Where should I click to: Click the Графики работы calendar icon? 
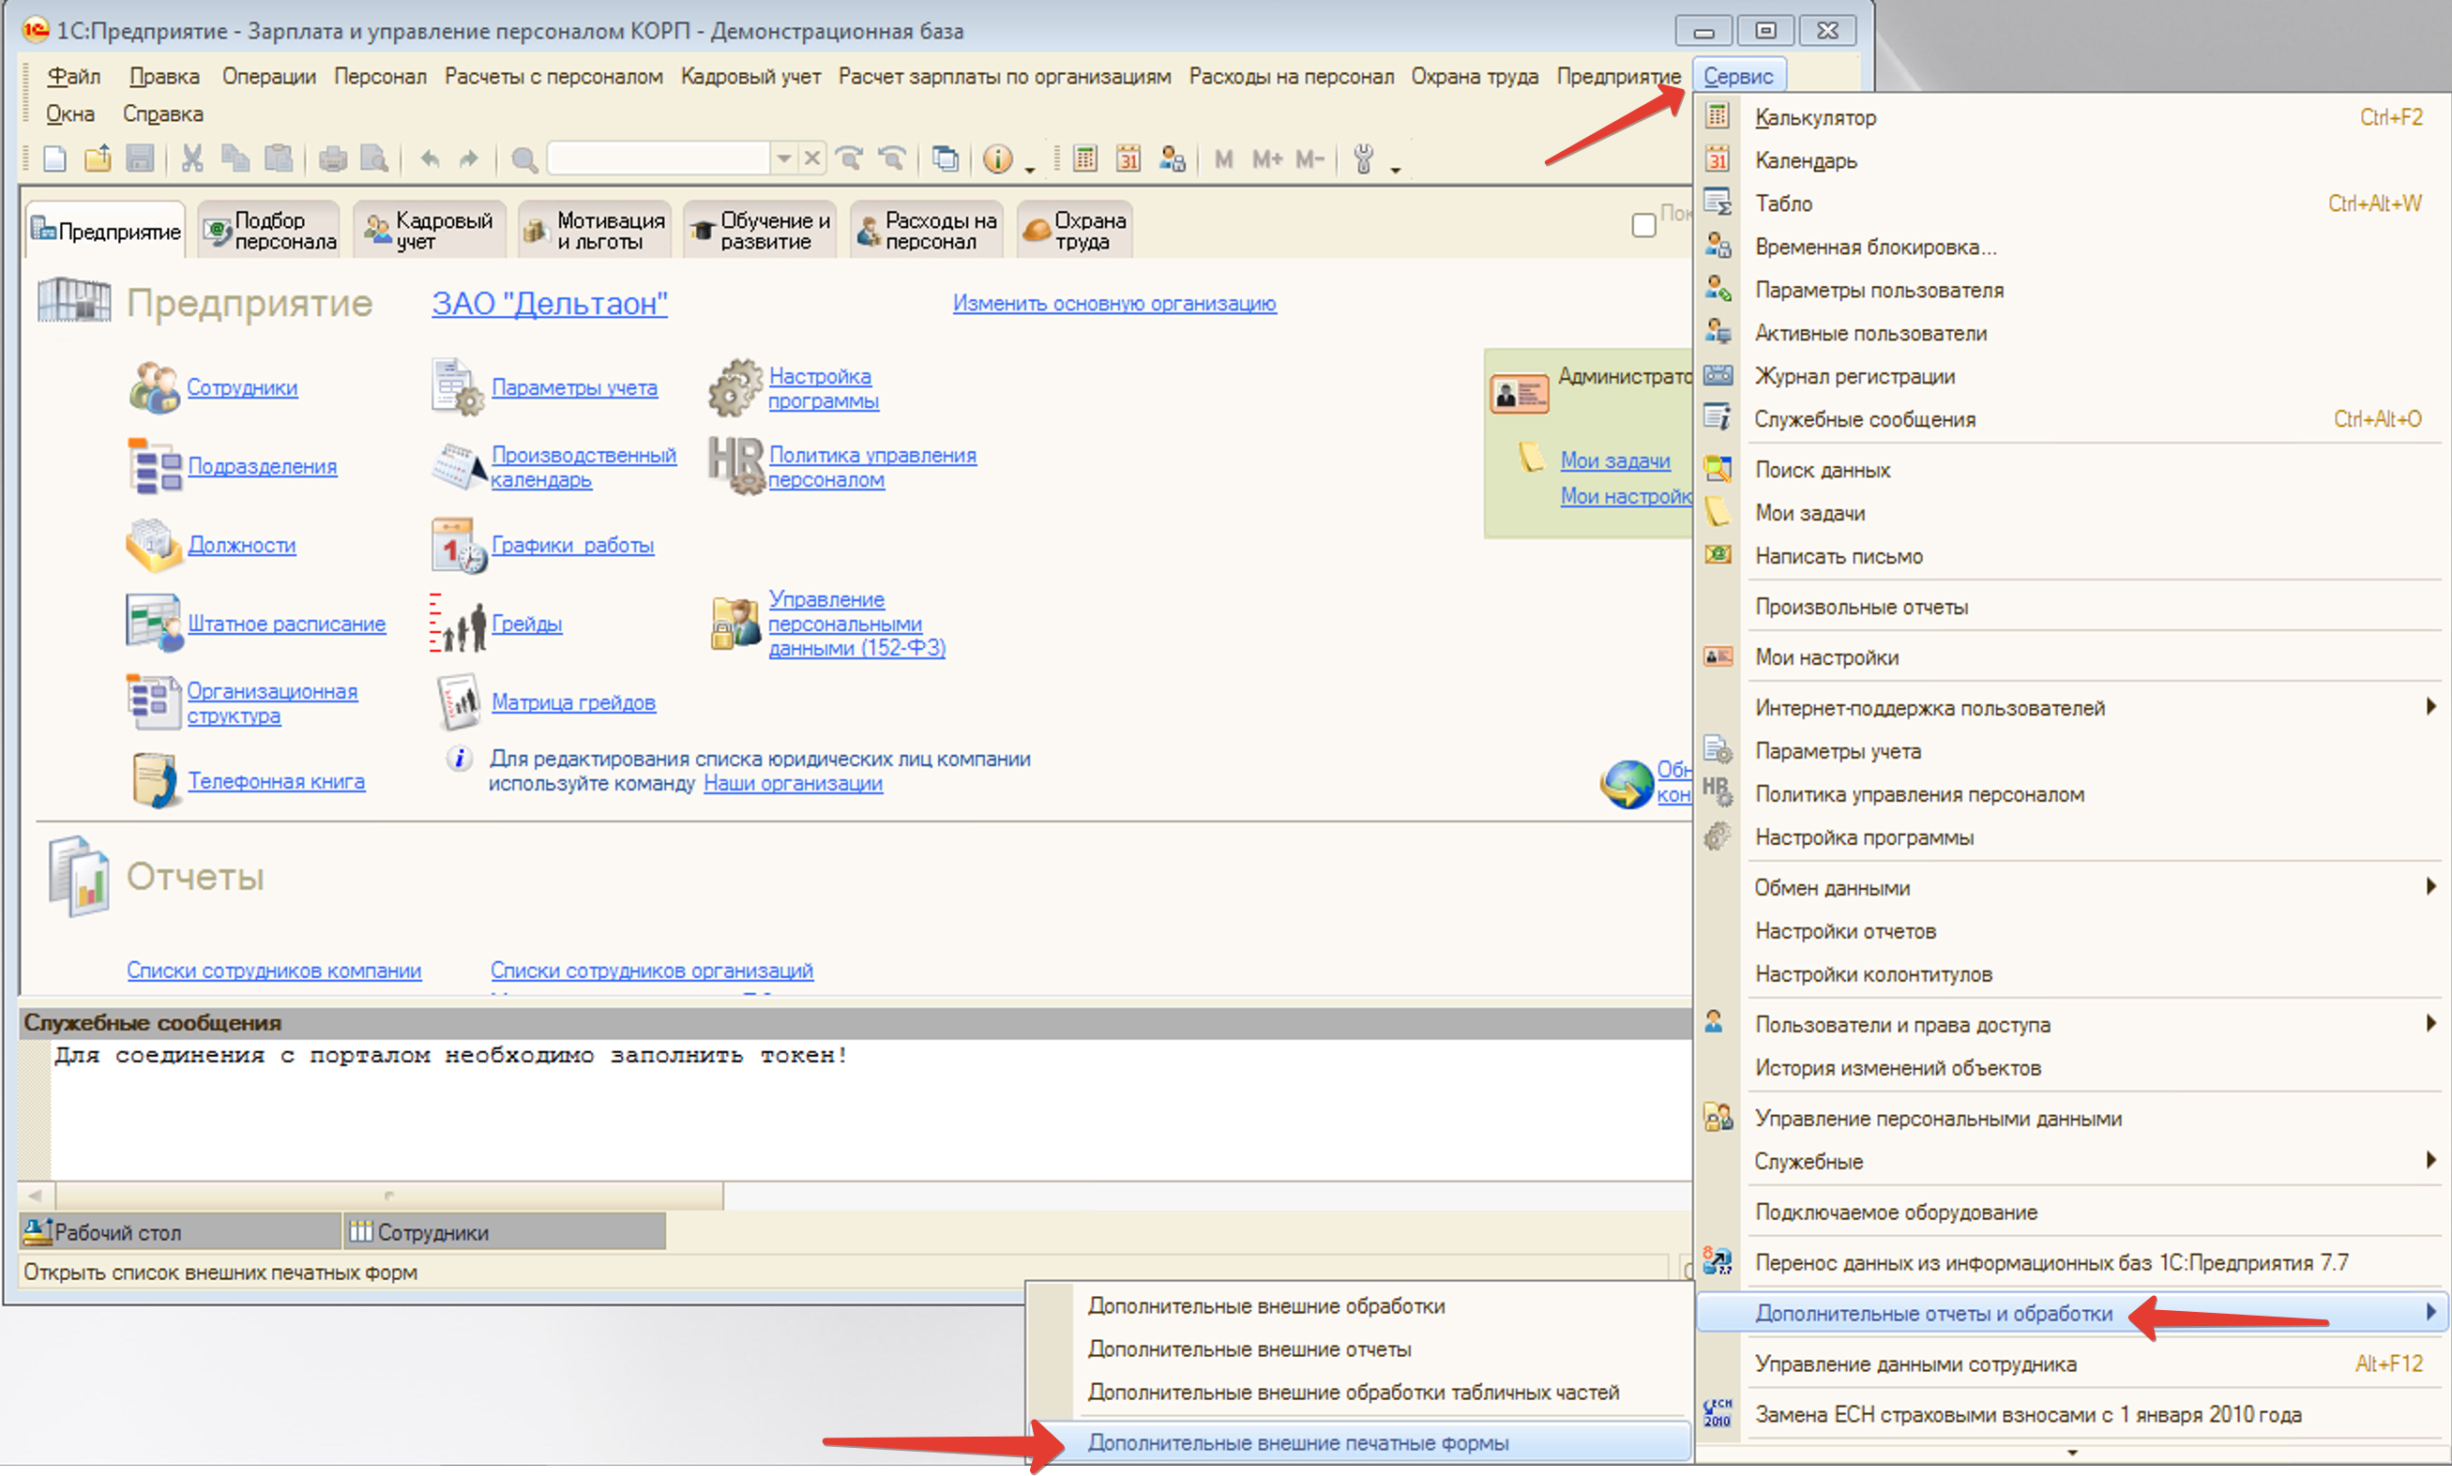pos(458,545)
